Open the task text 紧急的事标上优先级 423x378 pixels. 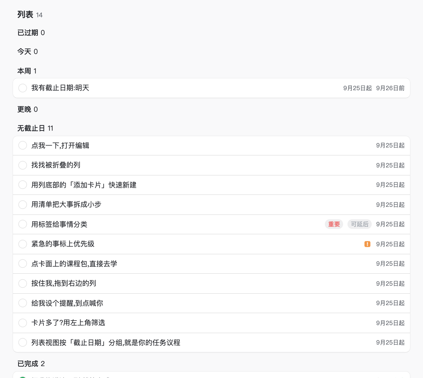pyautogui.click(x=63, y=244)
